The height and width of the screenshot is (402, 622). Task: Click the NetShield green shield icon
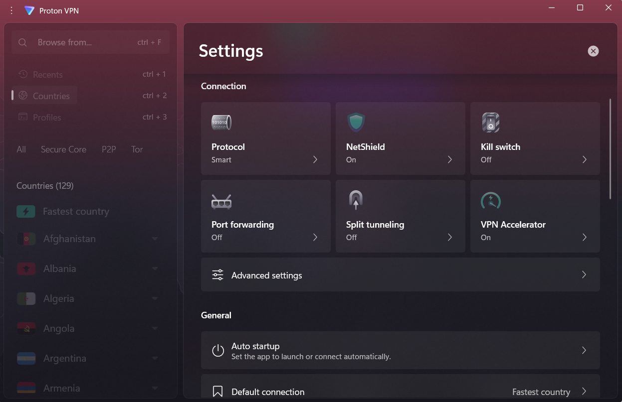coord(356,122)
